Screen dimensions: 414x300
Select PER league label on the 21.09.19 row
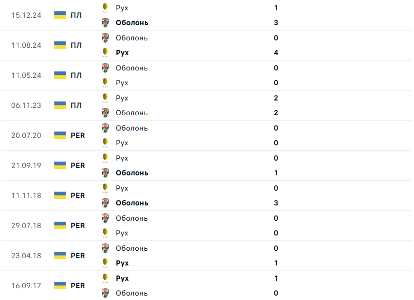[x=78, y=166]
